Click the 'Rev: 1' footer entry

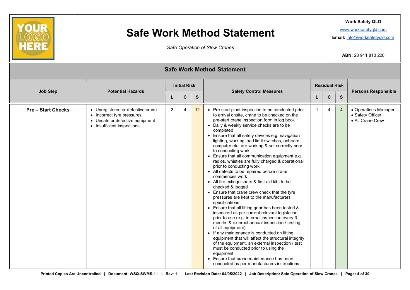pyautogui.click(x=171, y=274)
